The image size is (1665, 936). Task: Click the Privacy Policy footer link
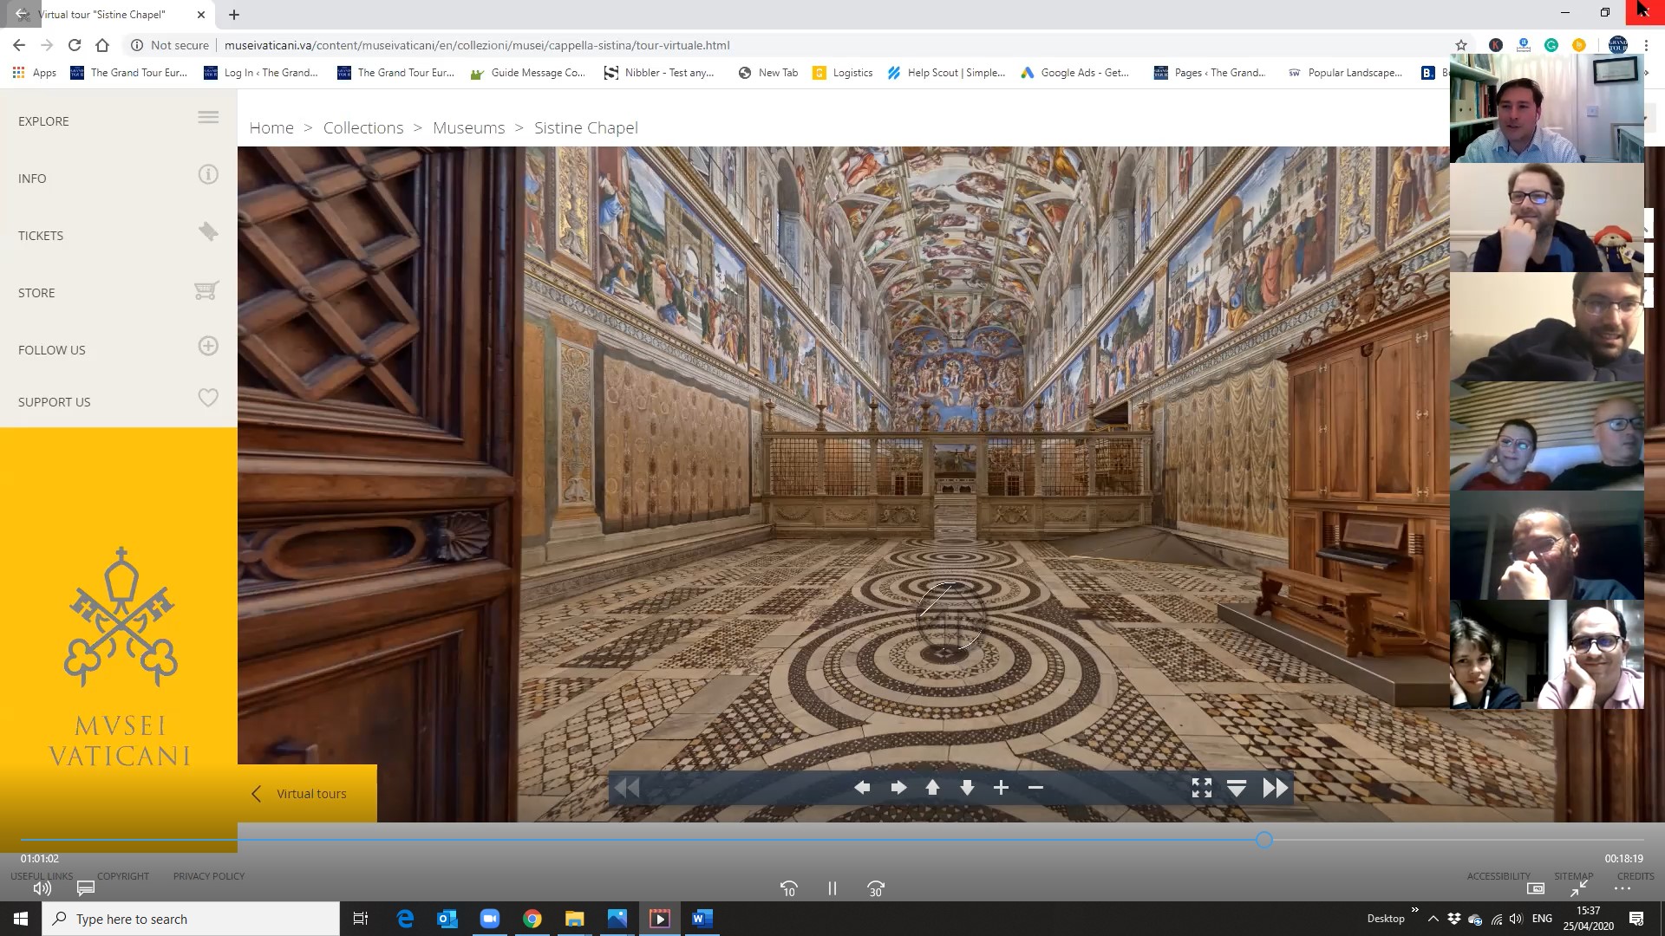tap(209, 876)
